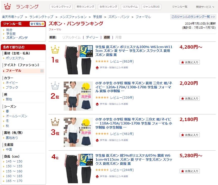Open the shop home icon under rank 1 item
218x185 pixels.
click(x=97, y=68)
